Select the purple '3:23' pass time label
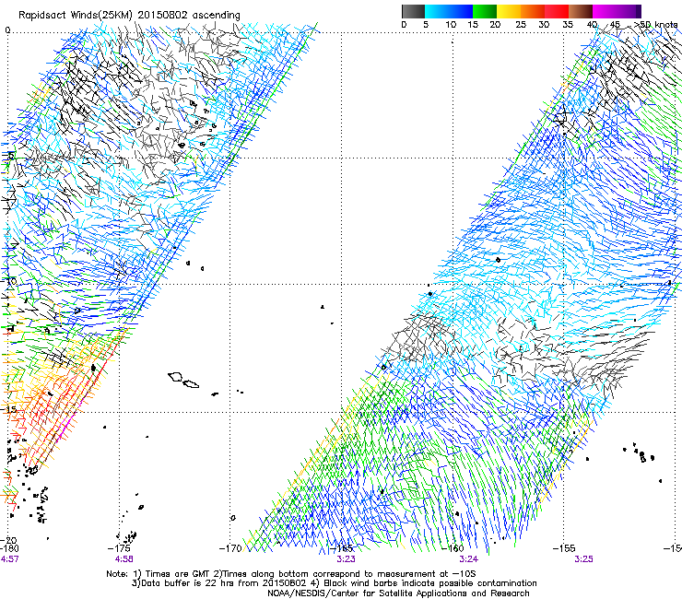 pos(346,559)
